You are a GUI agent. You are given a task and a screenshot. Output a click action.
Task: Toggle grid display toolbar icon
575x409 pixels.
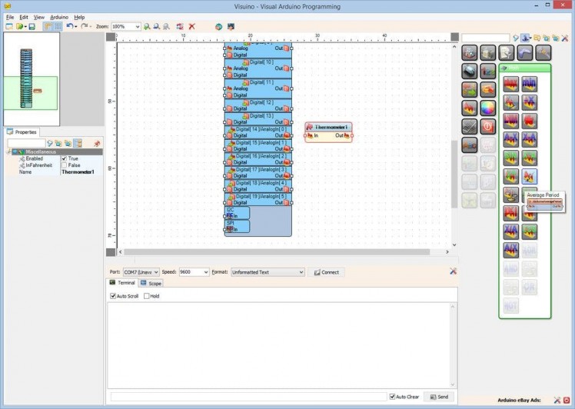tap(57, 26)
